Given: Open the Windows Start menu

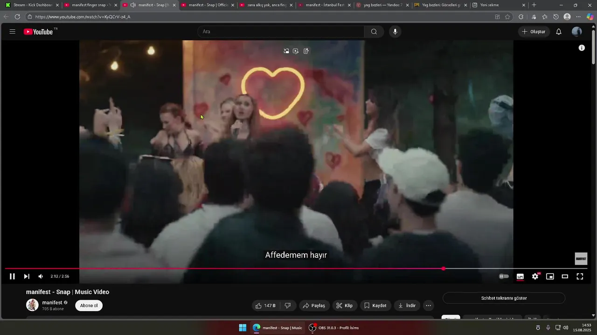Looking at the screenshot, I should point(243,328).
